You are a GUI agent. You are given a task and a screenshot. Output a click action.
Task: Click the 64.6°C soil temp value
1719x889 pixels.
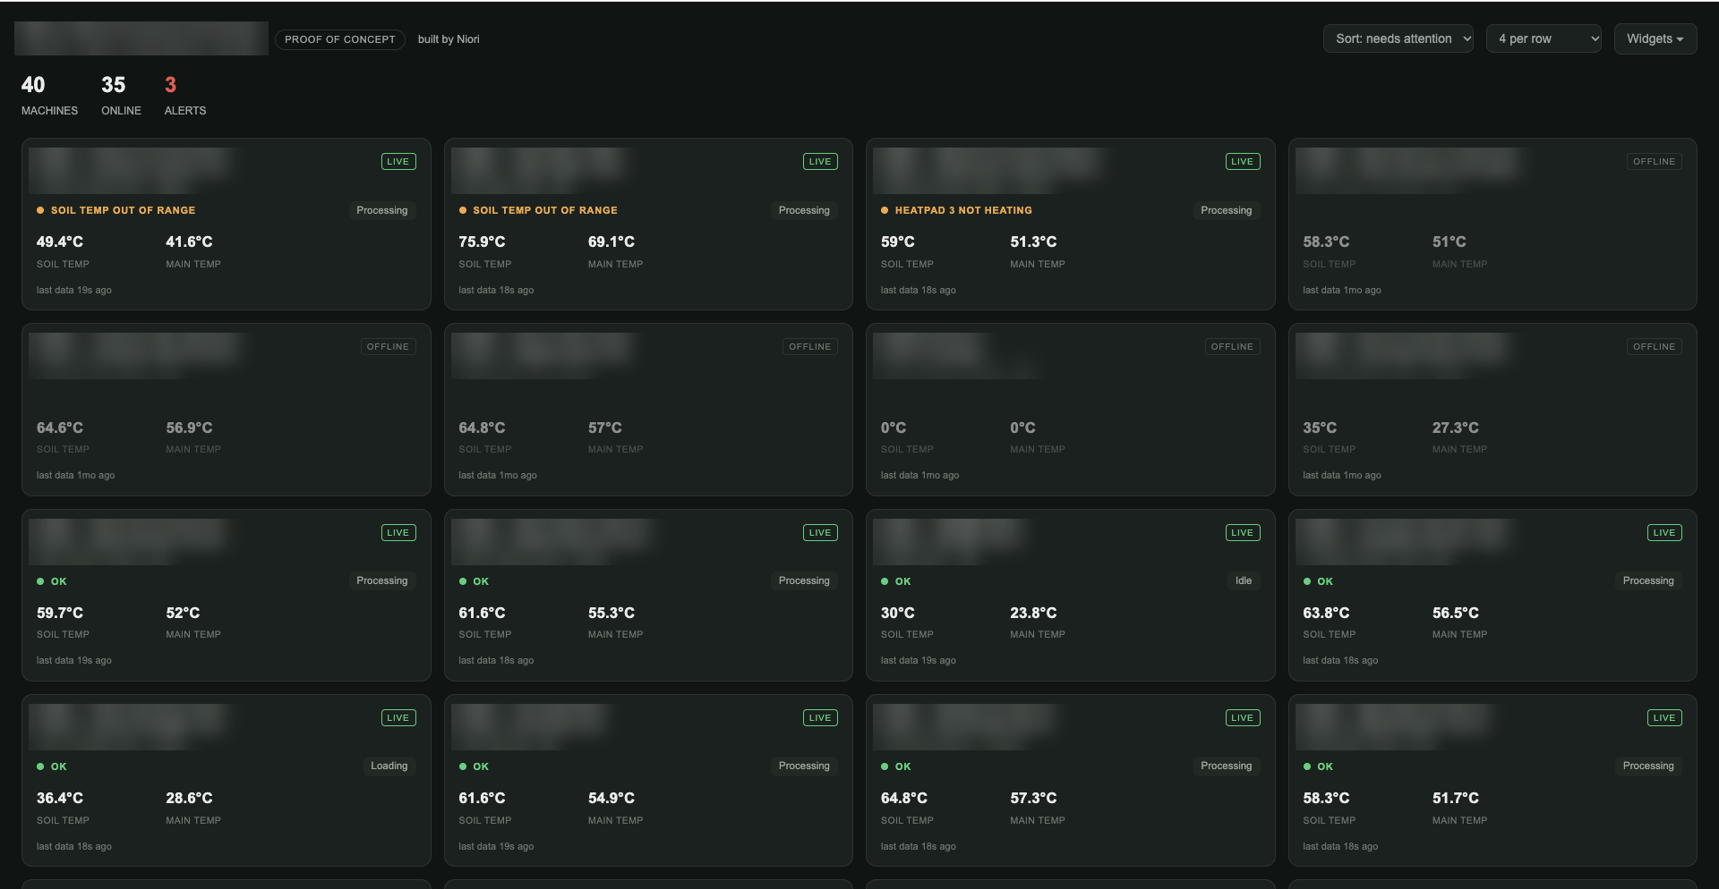(x=60, y=428)
